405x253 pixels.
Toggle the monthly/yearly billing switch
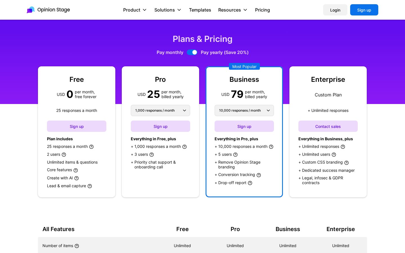tap(192, 52)
